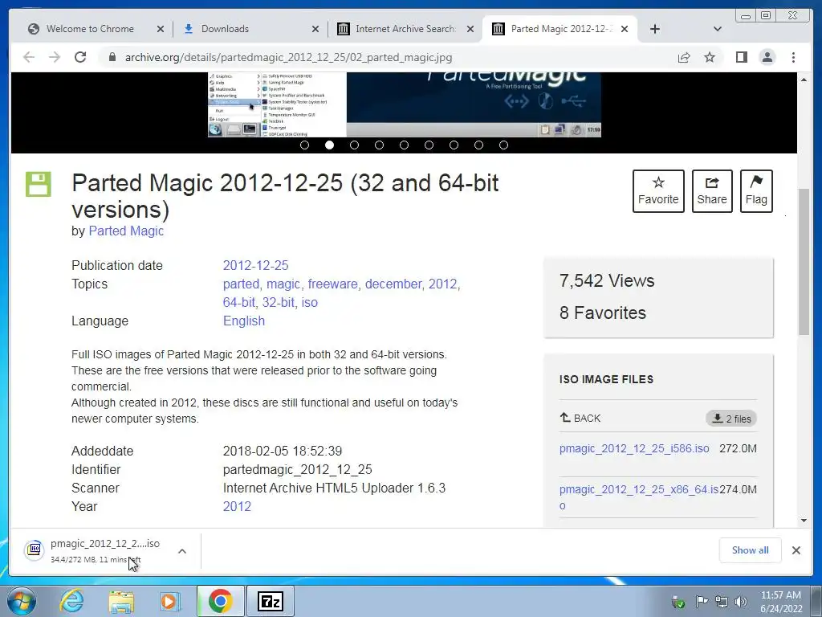Open Action Center flag in tray
Viewport: 822px width, 617px height.
tap(701, 601)
